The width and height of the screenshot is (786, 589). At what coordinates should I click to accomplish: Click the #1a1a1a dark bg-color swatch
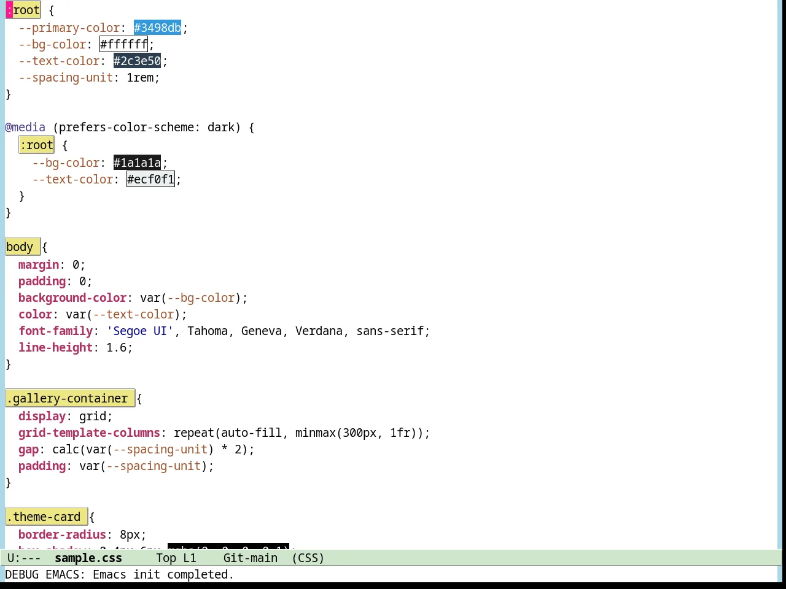pyautogui.click(x=137, y=163)
